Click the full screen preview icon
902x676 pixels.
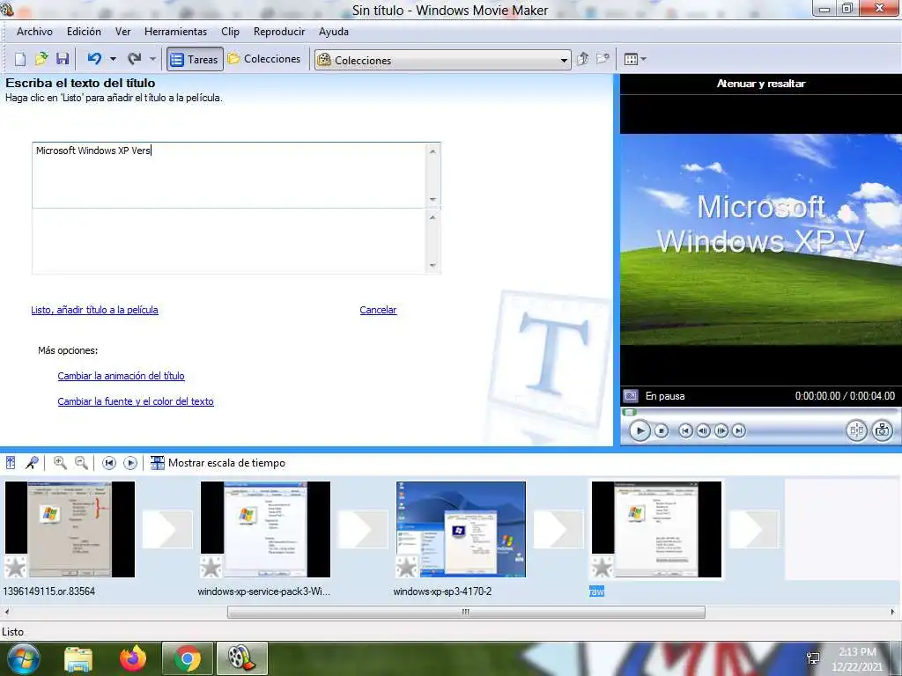tap(631, 396)
